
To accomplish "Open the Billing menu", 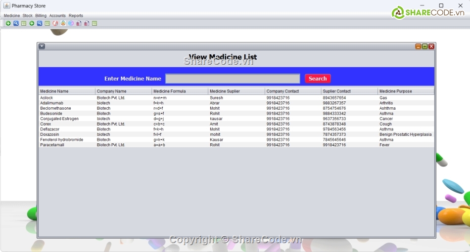I will [41, 16].
